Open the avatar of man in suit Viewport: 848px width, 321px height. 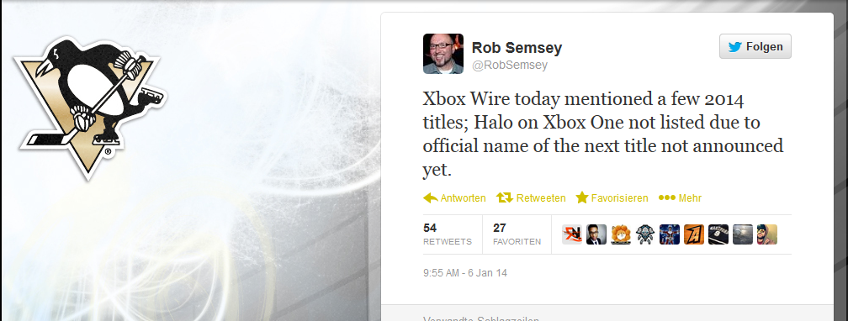pos(596,234)
